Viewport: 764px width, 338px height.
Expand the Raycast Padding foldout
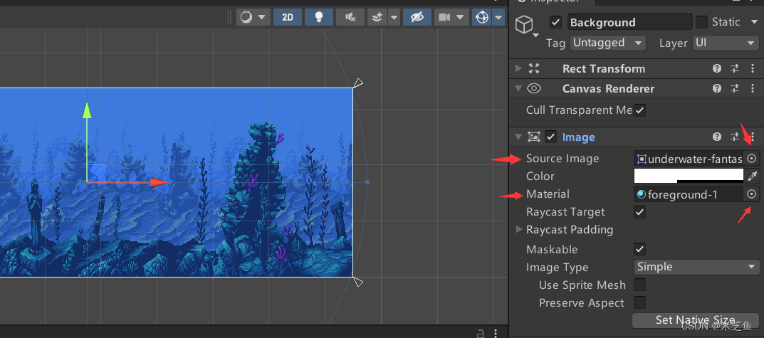point(519,229)
